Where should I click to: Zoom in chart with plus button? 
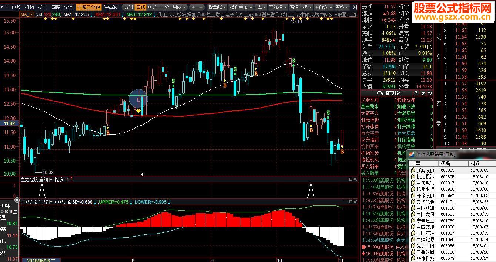pyautogui.click(x=193, y=7)
